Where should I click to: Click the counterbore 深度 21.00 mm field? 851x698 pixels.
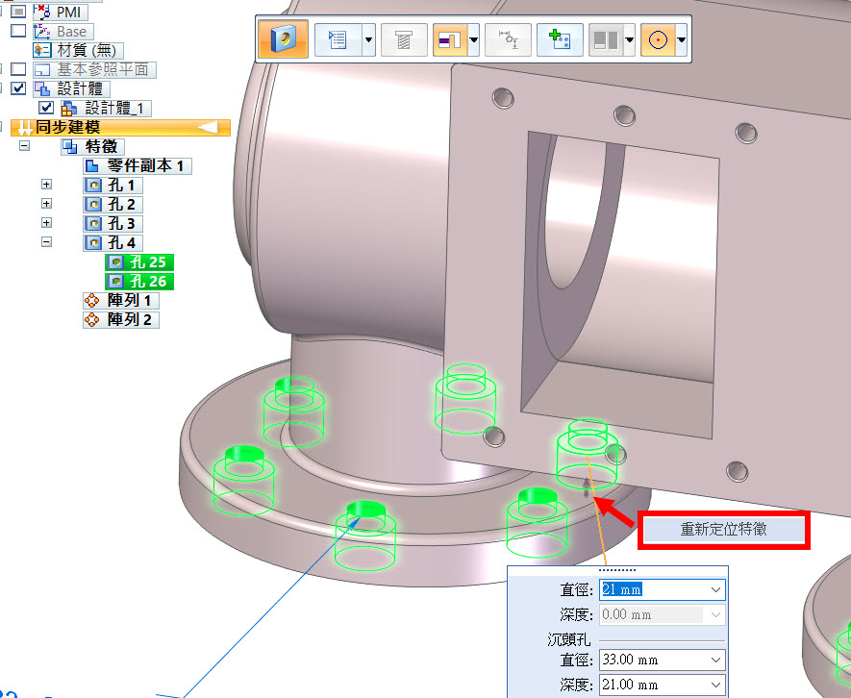click(662, 685)
